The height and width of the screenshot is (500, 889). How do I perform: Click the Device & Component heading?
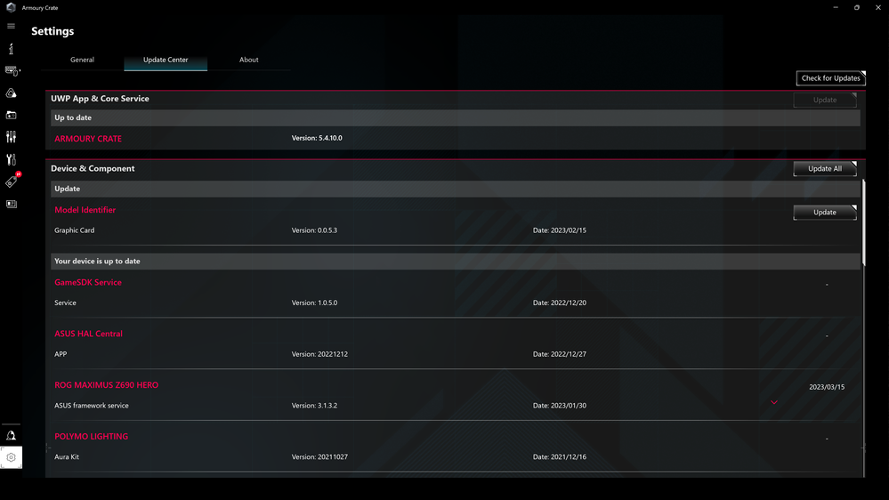coord(93,168)
